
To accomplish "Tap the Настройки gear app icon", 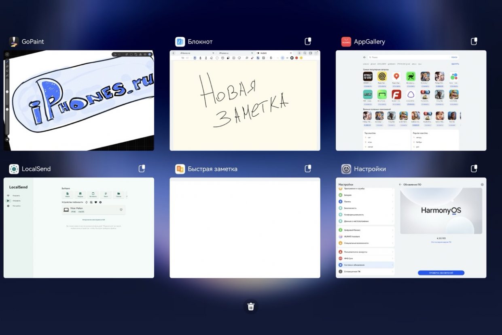I will [x=346, y=169].
